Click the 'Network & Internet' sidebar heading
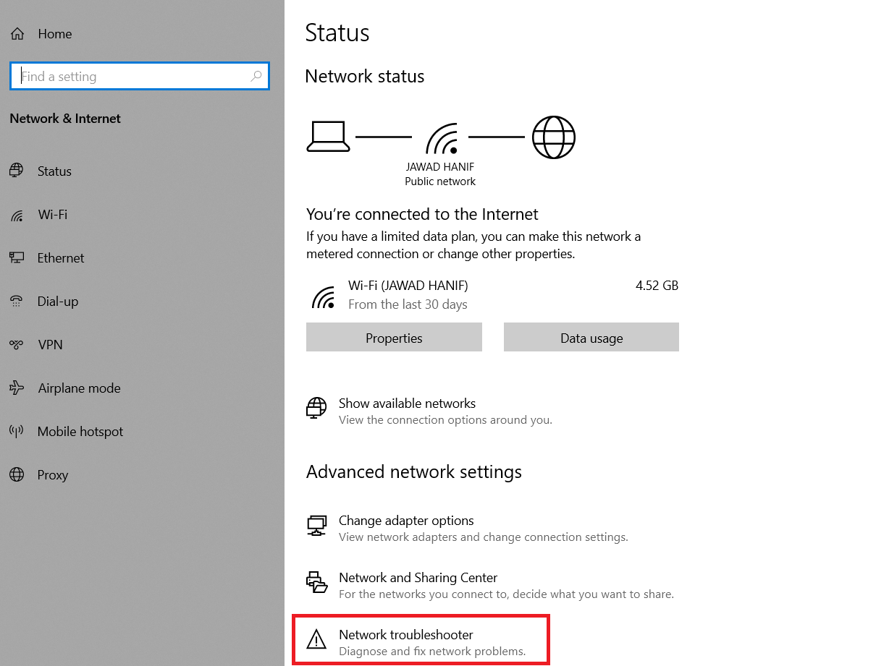The width and height of the screenshot is (876, 666). [x=65, y=119]
